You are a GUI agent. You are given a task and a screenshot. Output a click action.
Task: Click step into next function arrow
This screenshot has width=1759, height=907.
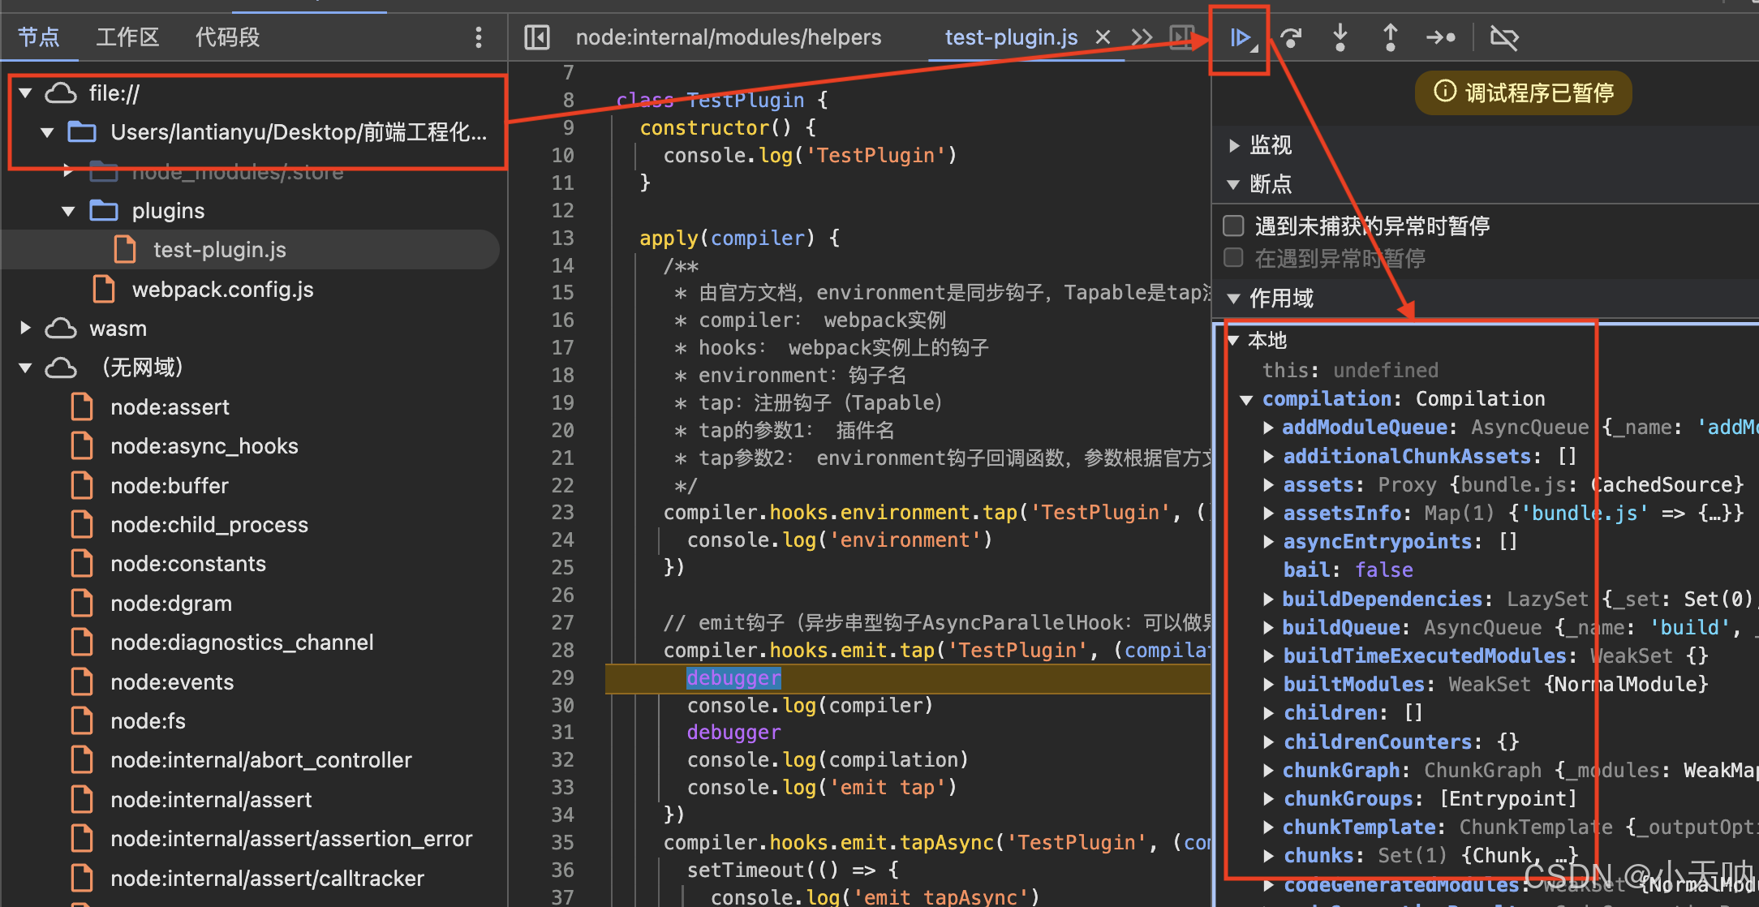1340,37
